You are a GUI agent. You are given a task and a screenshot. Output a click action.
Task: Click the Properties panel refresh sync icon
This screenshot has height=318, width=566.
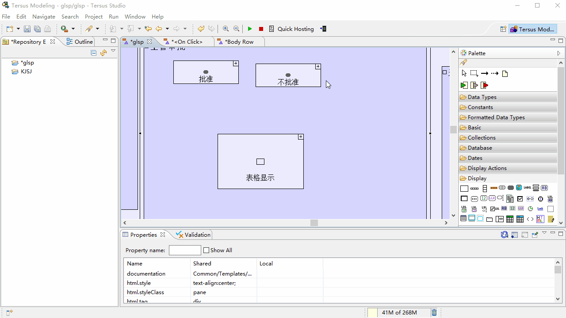click(504, 235)
